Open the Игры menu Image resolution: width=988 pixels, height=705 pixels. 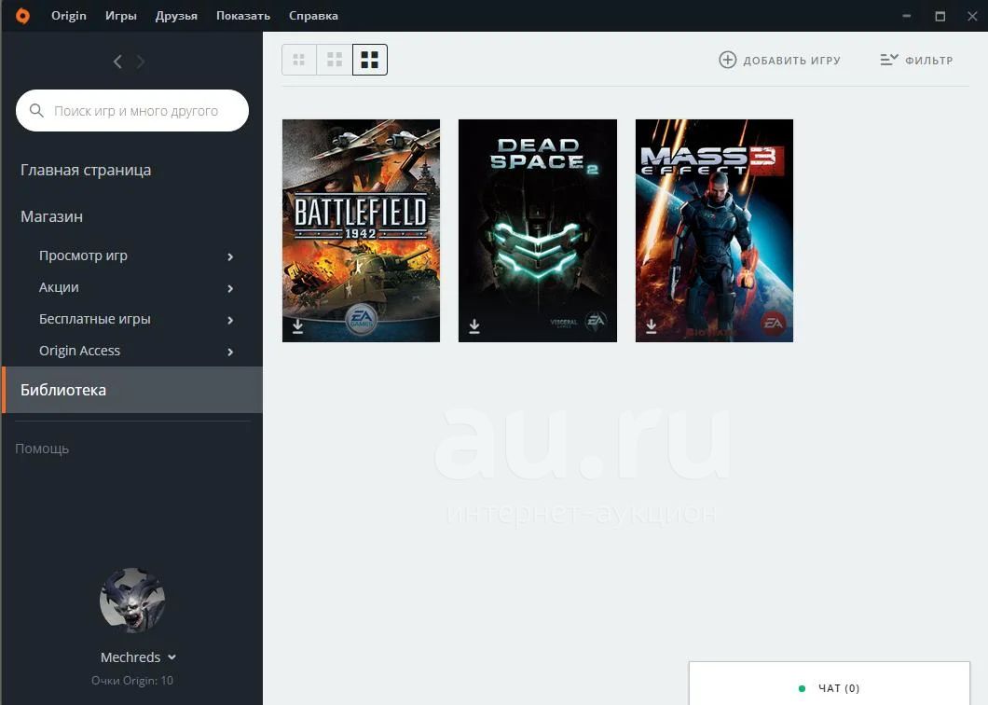[x=121, y=16]
